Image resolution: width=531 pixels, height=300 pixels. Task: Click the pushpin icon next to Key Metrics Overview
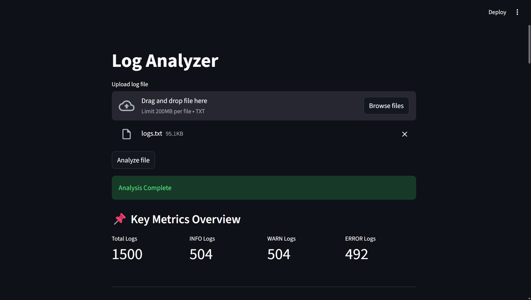[120, 219]
